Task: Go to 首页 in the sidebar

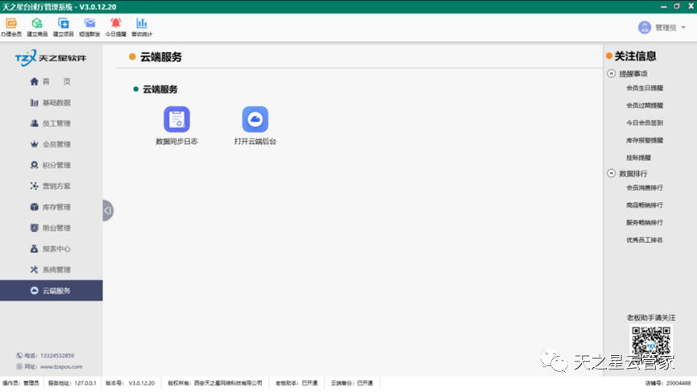Action: [51, 82]
